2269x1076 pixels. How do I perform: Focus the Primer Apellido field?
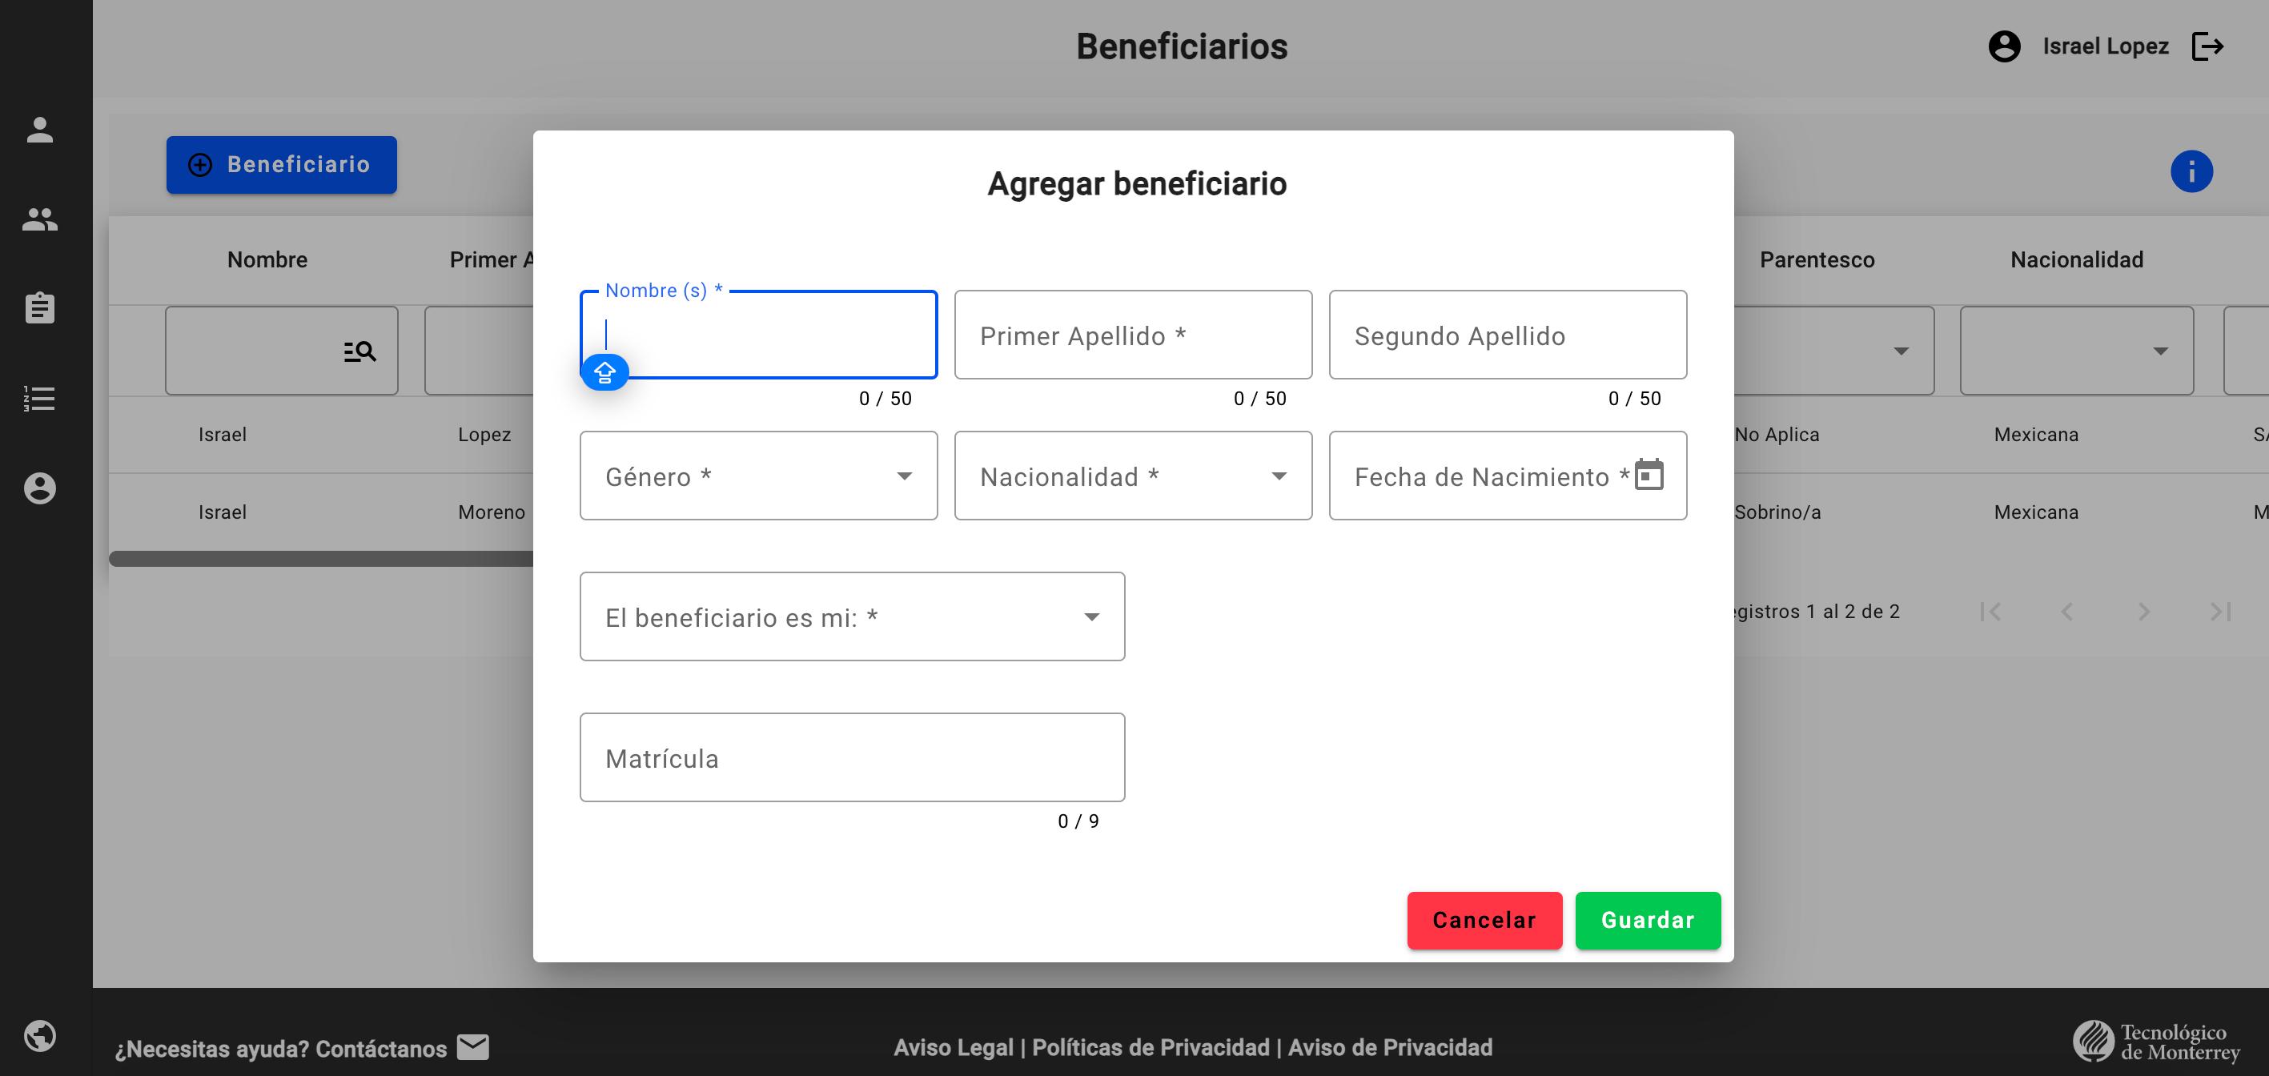1133,335
